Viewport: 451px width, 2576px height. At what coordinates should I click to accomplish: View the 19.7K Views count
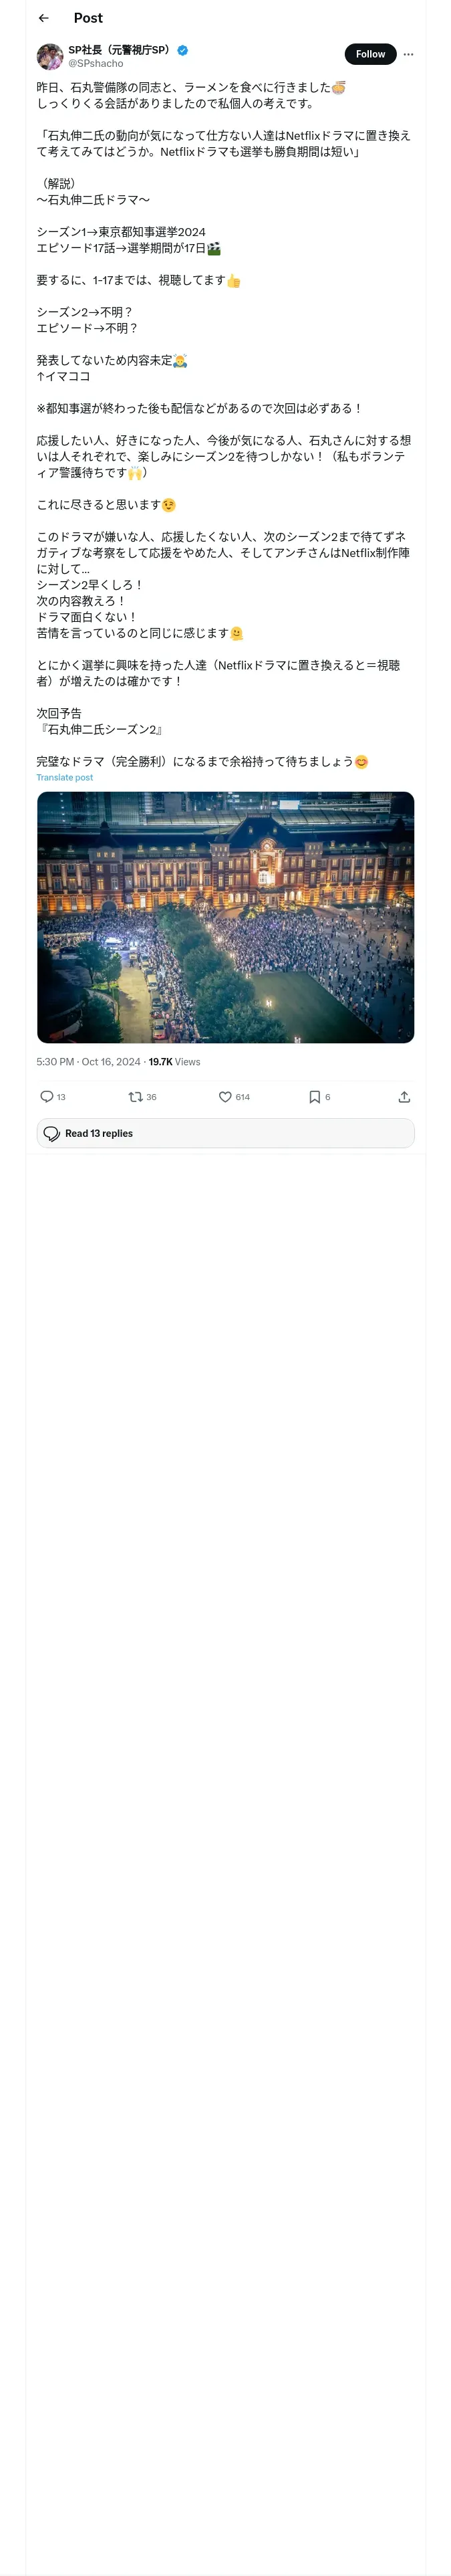coord(174,1062)
